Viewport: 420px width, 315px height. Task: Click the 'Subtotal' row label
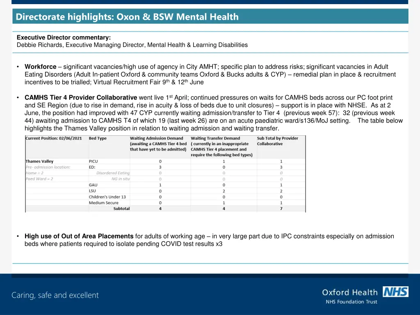(x=121, y=209)
